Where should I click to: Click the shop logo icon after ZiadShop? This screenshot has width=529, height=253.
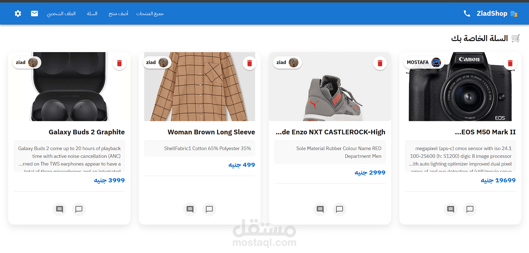point(514,14)
